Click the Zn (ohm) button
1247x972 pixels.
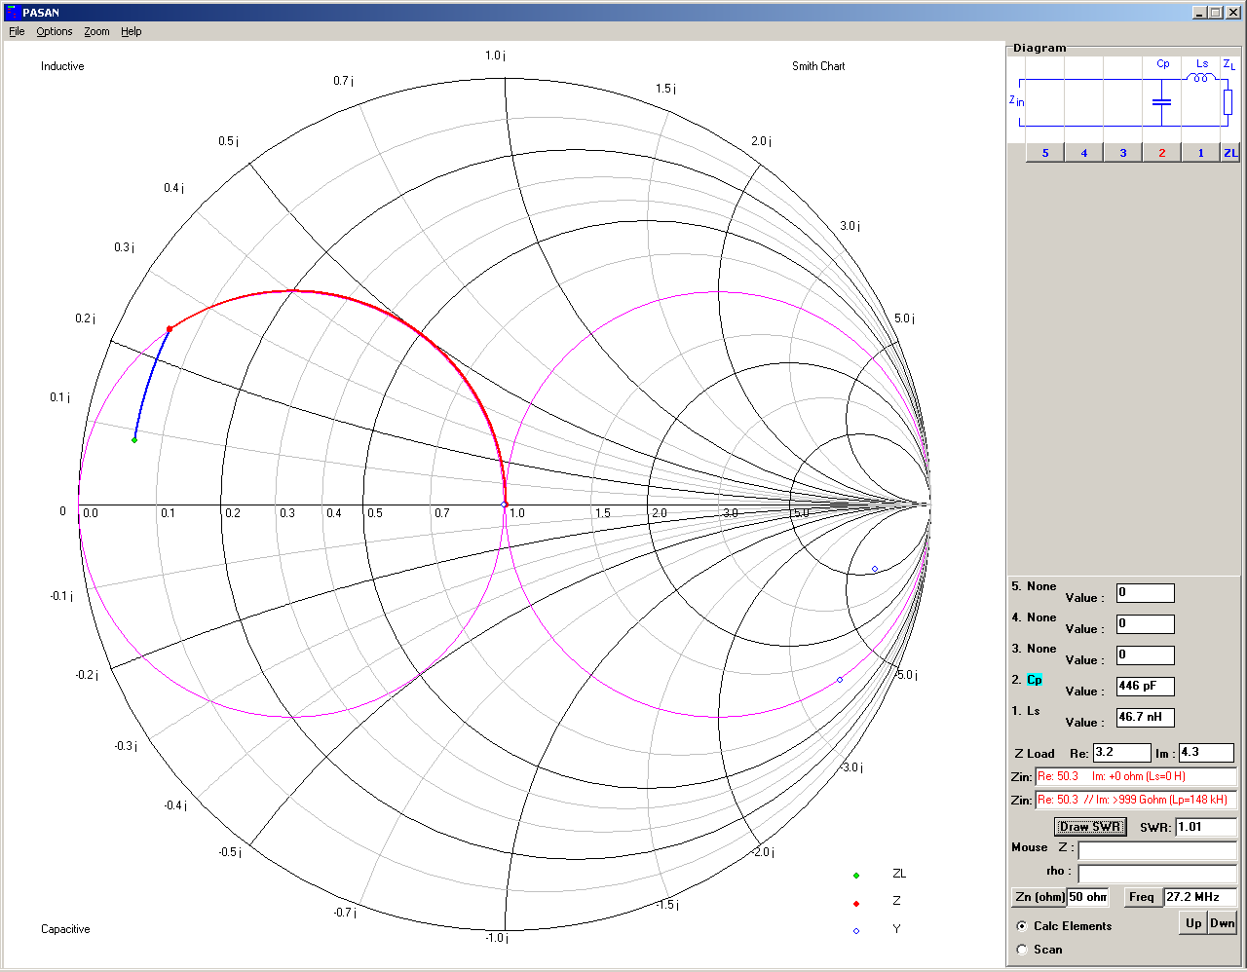(1039, 897)
